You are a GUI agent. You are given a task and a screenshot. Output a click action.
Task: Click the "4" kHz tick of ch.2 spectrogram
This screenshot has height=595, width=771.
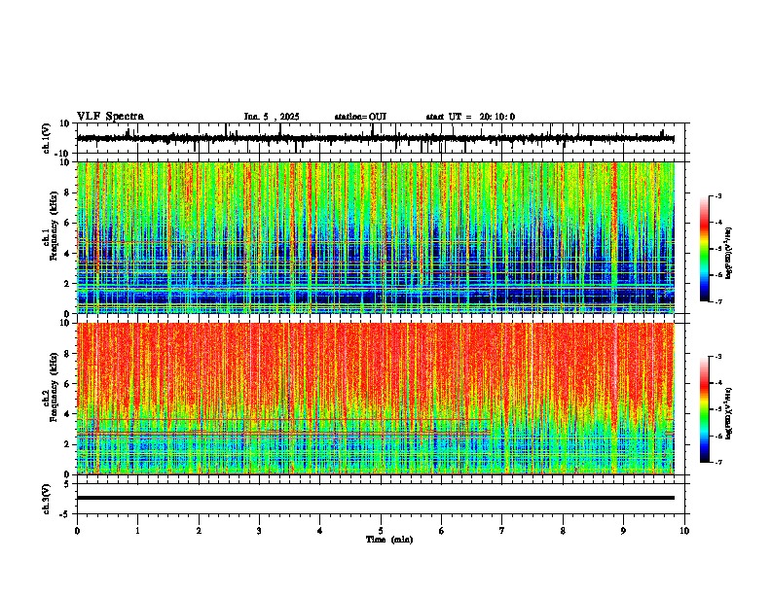(x=67, y=414)
